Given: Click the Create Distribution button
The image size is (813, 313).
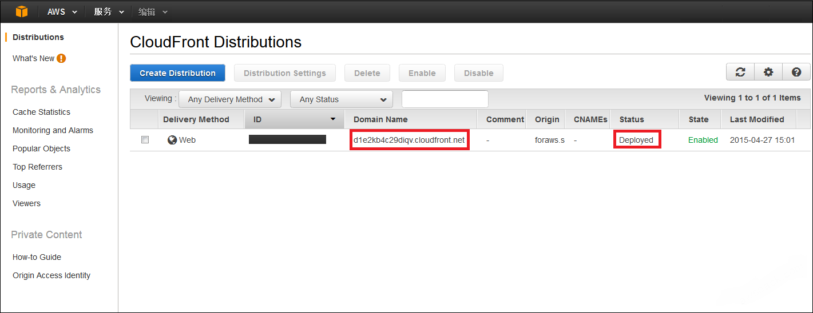Looking at the screenshot, I should click(x=177, y=73).
